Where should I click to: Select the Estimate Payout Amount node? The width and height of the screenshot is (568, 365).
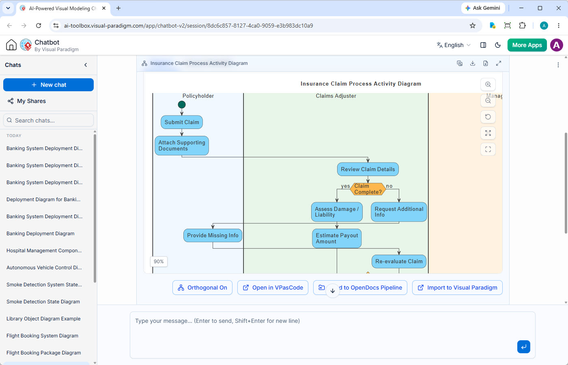337,238
